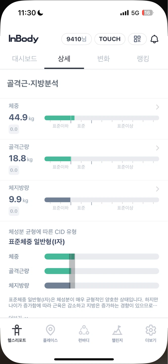Open 더보기 gear icon in bottom bar

click(151, 330)
